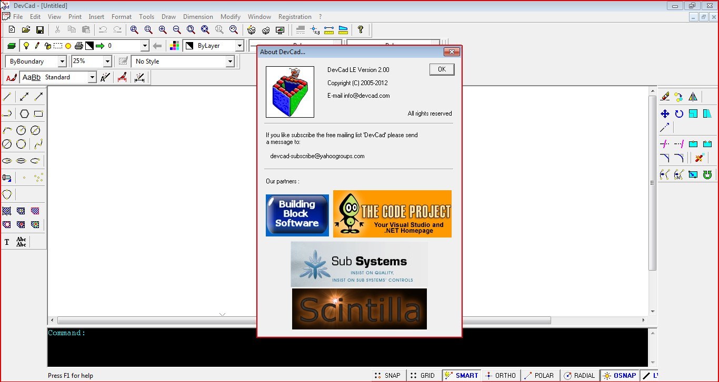Image resolution: width=719 pixels, height=382 pixels.
Task: Open the color palette picker
Action: coord(174,46)
